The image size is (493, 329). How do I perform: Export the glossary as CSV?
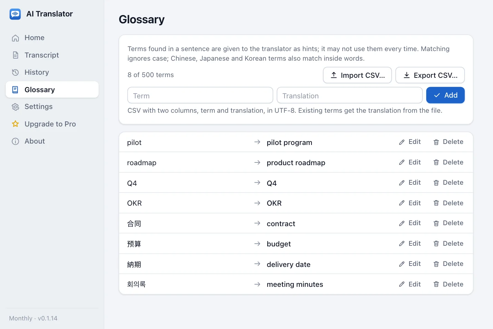coord(430,75)
